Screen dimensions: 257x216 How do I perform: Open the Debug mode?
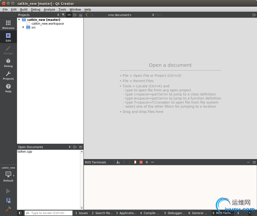[x=8, y=63]
